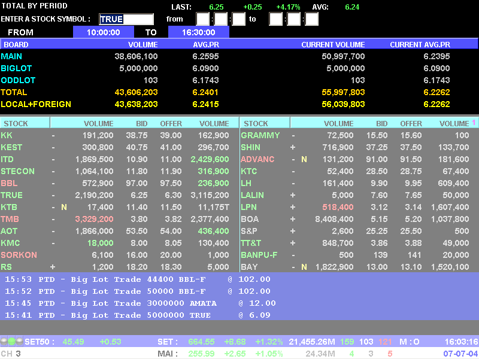The image size is (479, 359).
Task: Click the current total volume 55,997,803
Action: [343, 92]
